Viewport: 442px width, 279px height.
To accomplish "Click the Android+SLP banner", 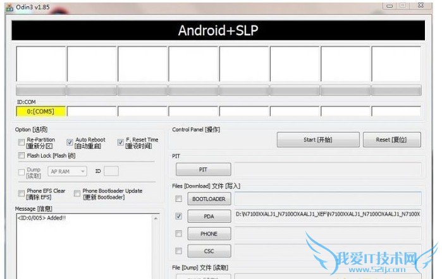I will pyautogui.click(x=218, y=30).
